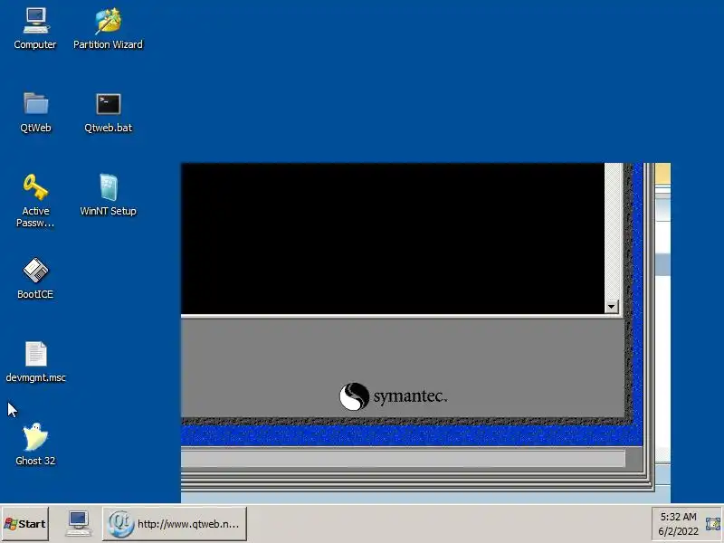Image resolution: width=724 pixels, height=543 pixels.
Task: Launch the Ghost 32 icon
Action: click(35, 444)
